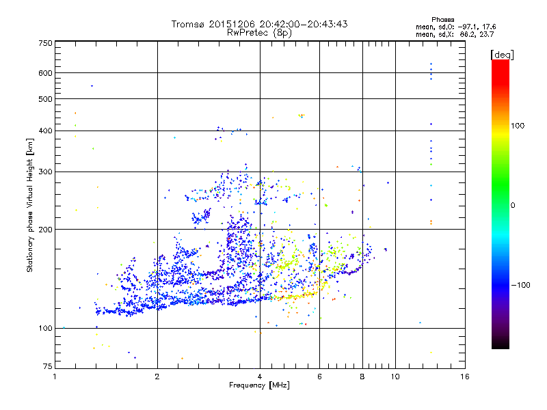Click the x-axis tick label '16'

coord(465,377)
